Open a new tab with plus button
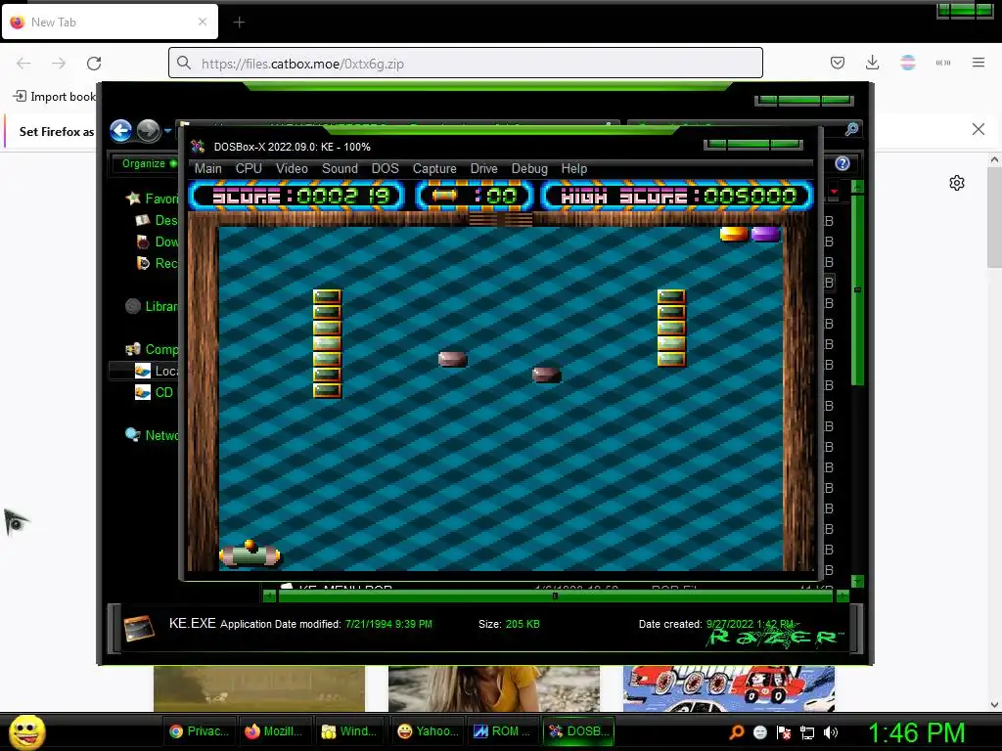The width and height of the screenshot is (1002, 751). [x=239, y=22]
